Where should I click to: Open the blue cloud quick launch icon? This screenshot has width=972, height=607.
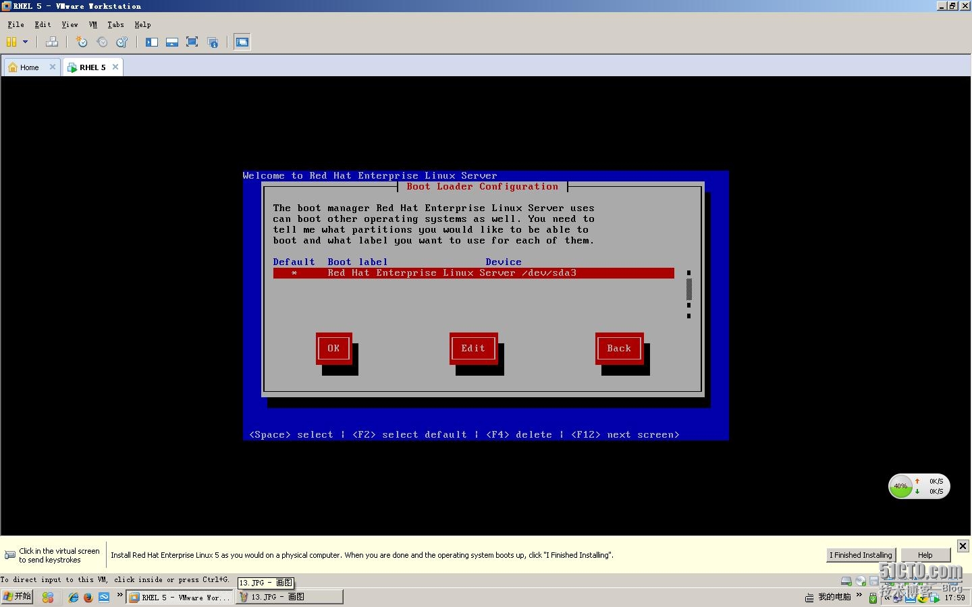pos(104,598)
